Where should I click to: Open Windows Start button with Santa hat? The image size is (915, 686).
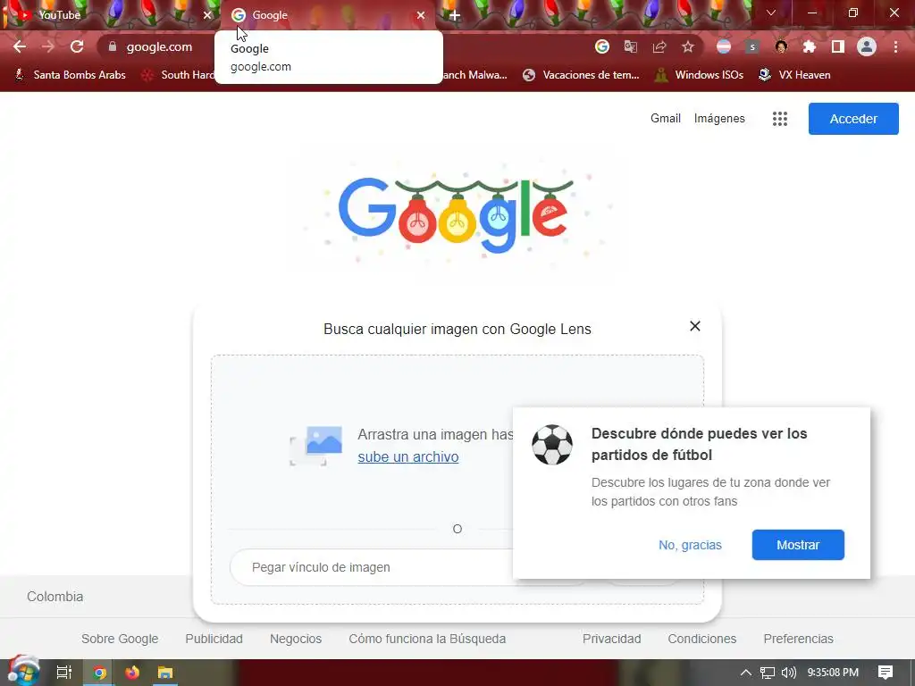23,671
